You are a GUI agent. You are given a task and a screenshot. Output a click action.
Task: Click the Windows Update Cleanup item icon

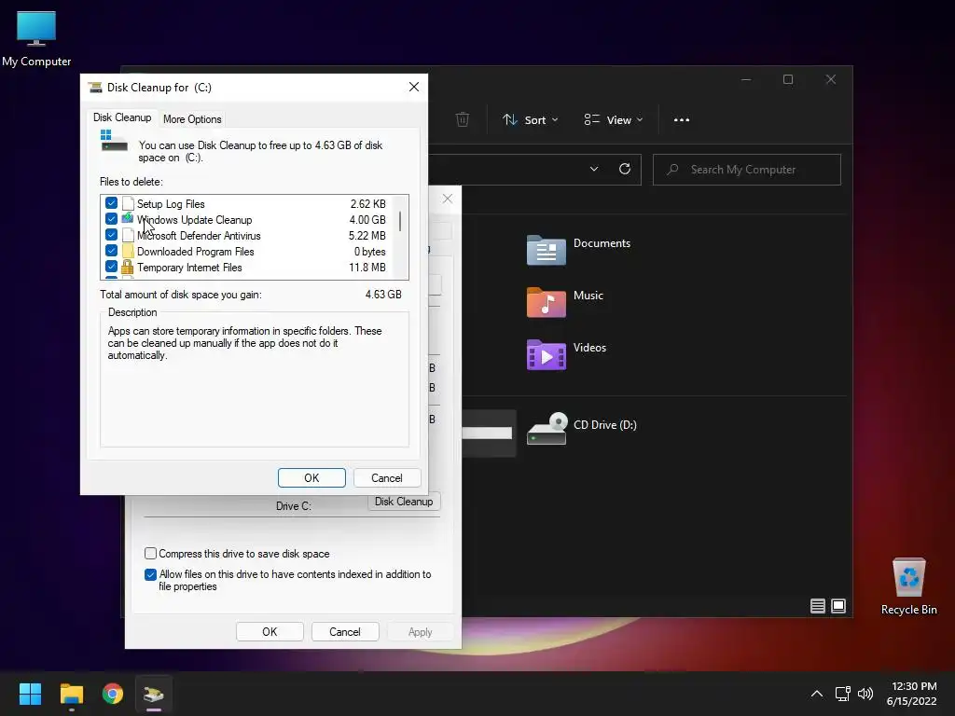(x=127, y=219)
